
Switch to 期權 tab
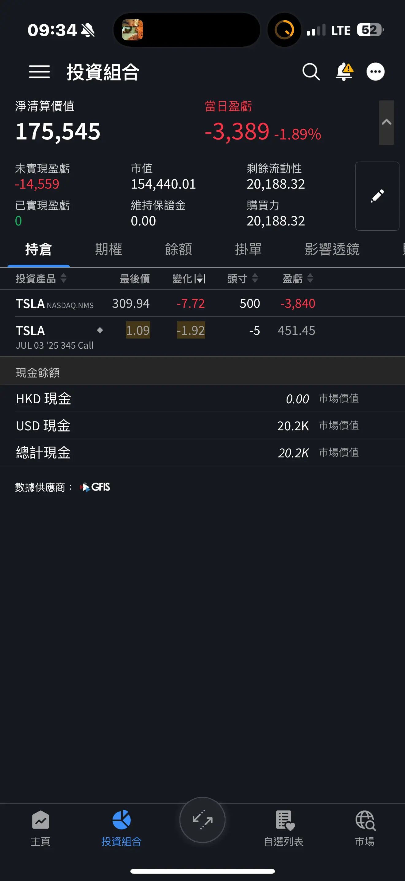click(x=109, y=249)
